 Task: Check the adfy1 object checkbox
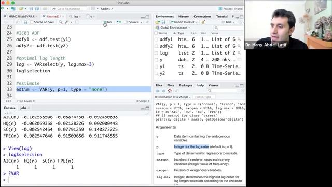pyautogui.click(x=156, y=39)
